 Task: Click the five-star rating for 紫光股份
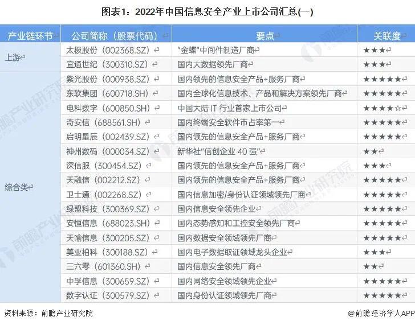coord(383,79)
